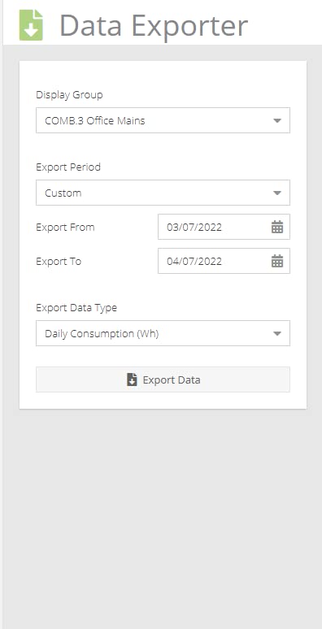Click the 04/07/2022 date field
The image size is (322, 629).
coord(224,261)
